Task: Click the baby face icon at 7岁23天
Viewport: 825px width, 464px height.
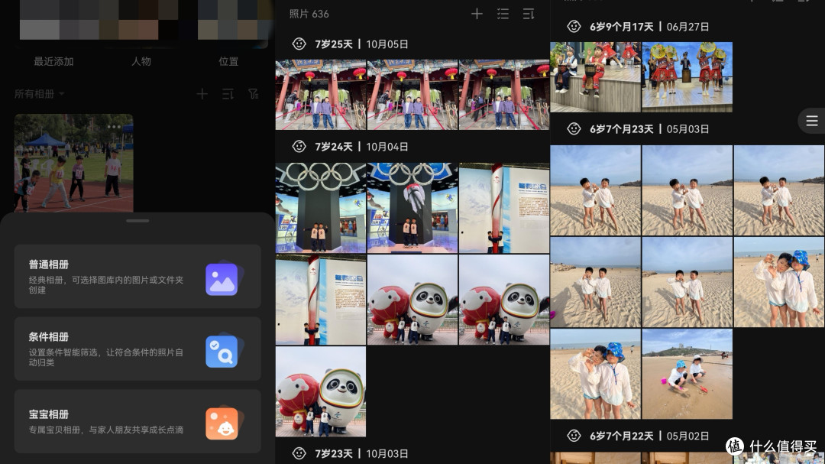Action: (x=299, y=453)
